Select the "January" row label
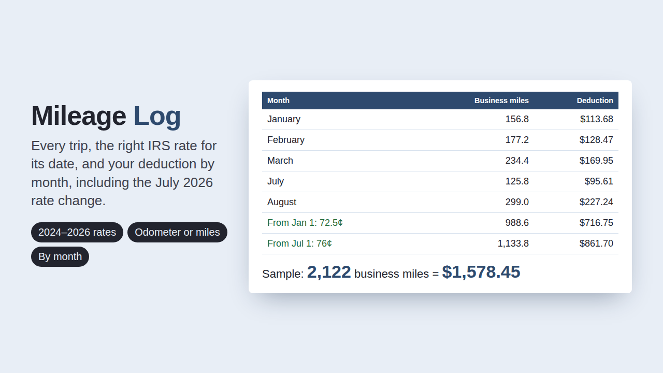The height and width of the screenshot is (373, 663). pyautogui.click(x=284, y=119)
